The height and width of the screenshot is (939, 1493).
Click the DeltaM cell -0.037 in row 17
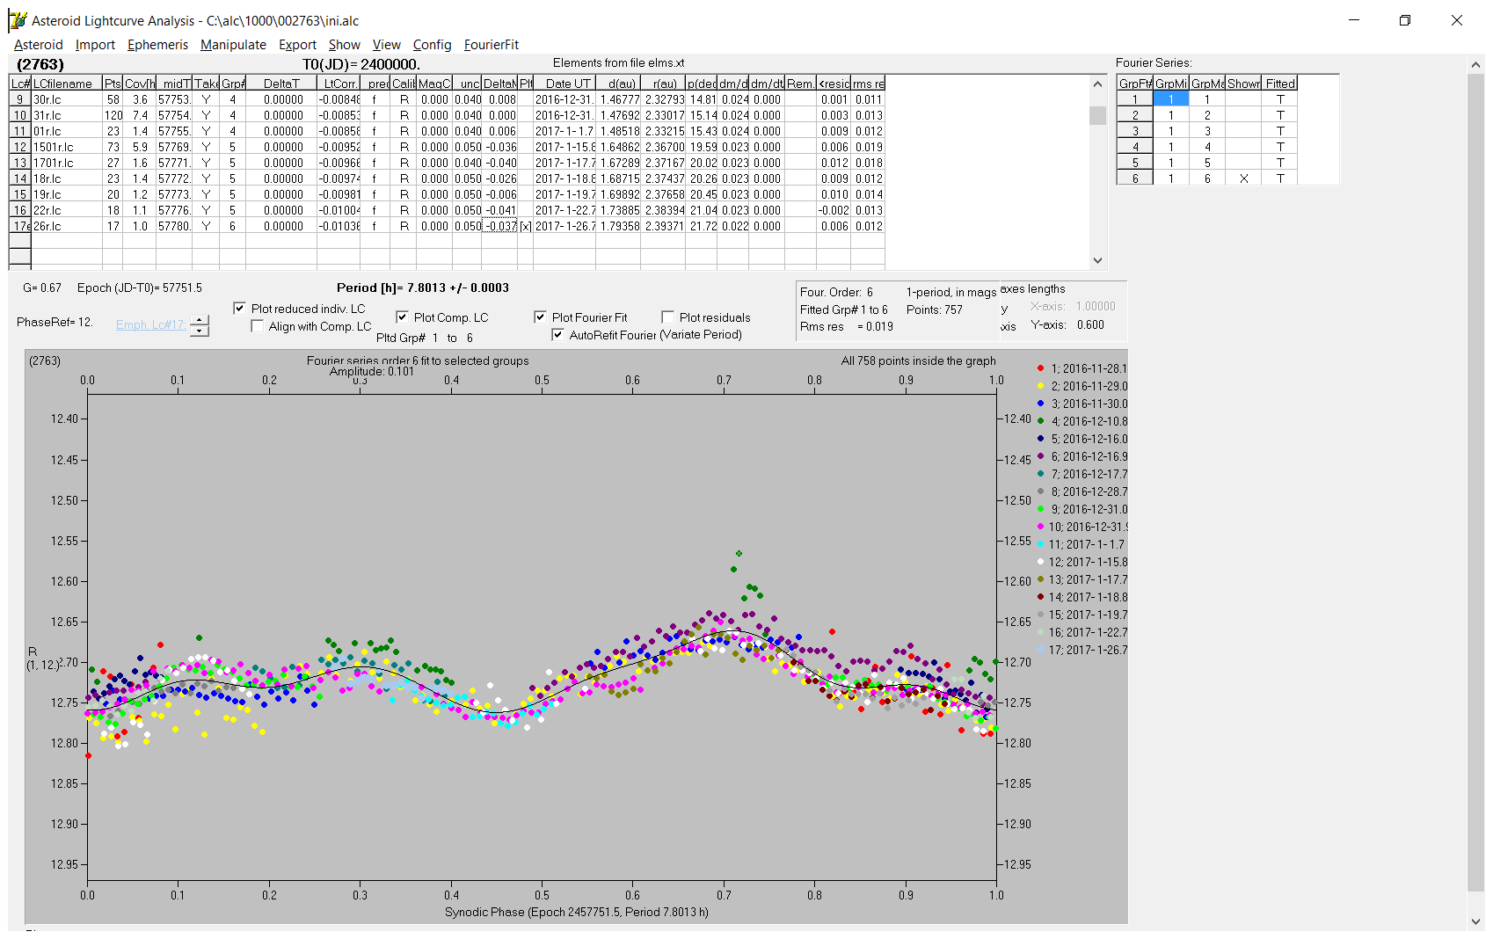point(500,226)
